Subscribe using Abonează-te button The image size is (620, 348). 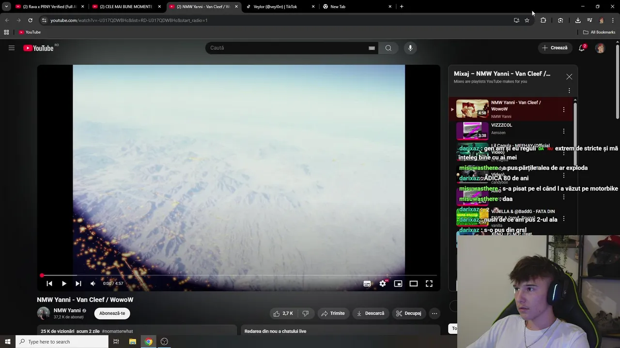[x=112, y=313]
